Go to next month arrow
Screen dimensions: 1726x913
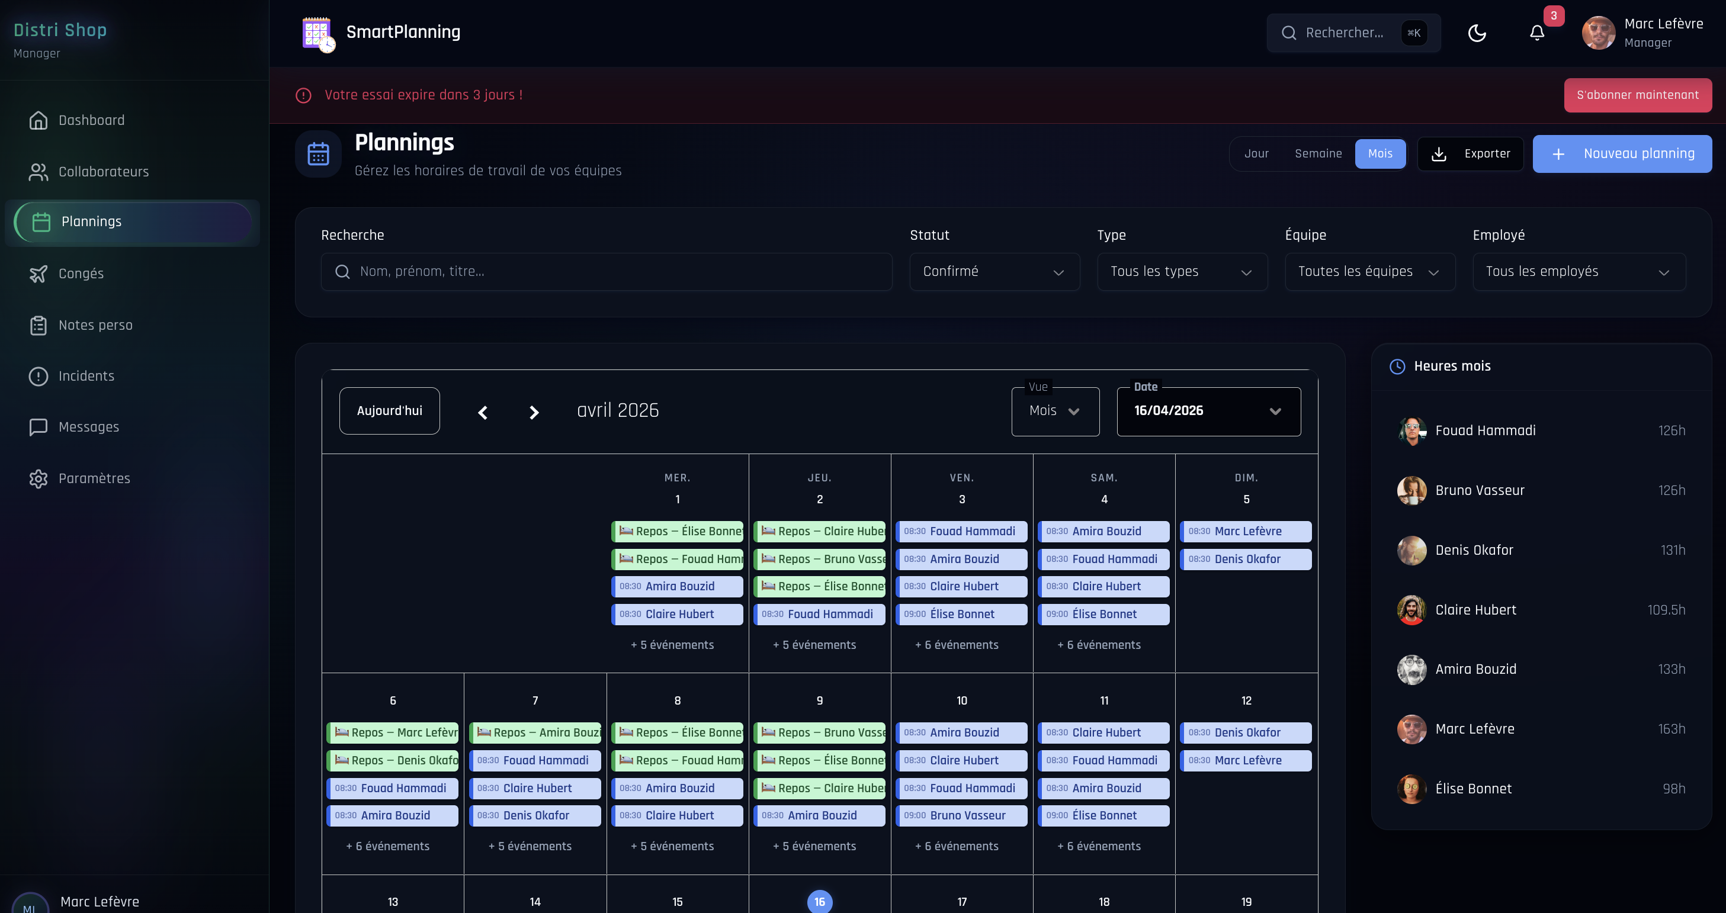[533, 413]
